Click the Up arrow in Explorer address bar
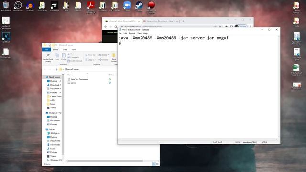This screenshot has height=172, width=306. pos(56,69)
